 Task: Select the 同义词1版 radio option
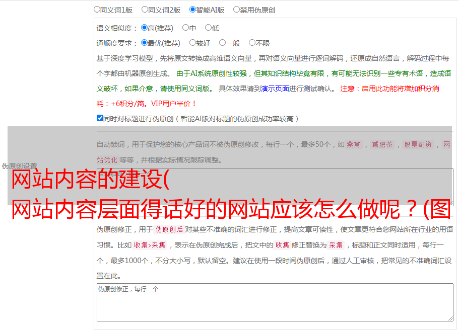[x=97, y=10]
